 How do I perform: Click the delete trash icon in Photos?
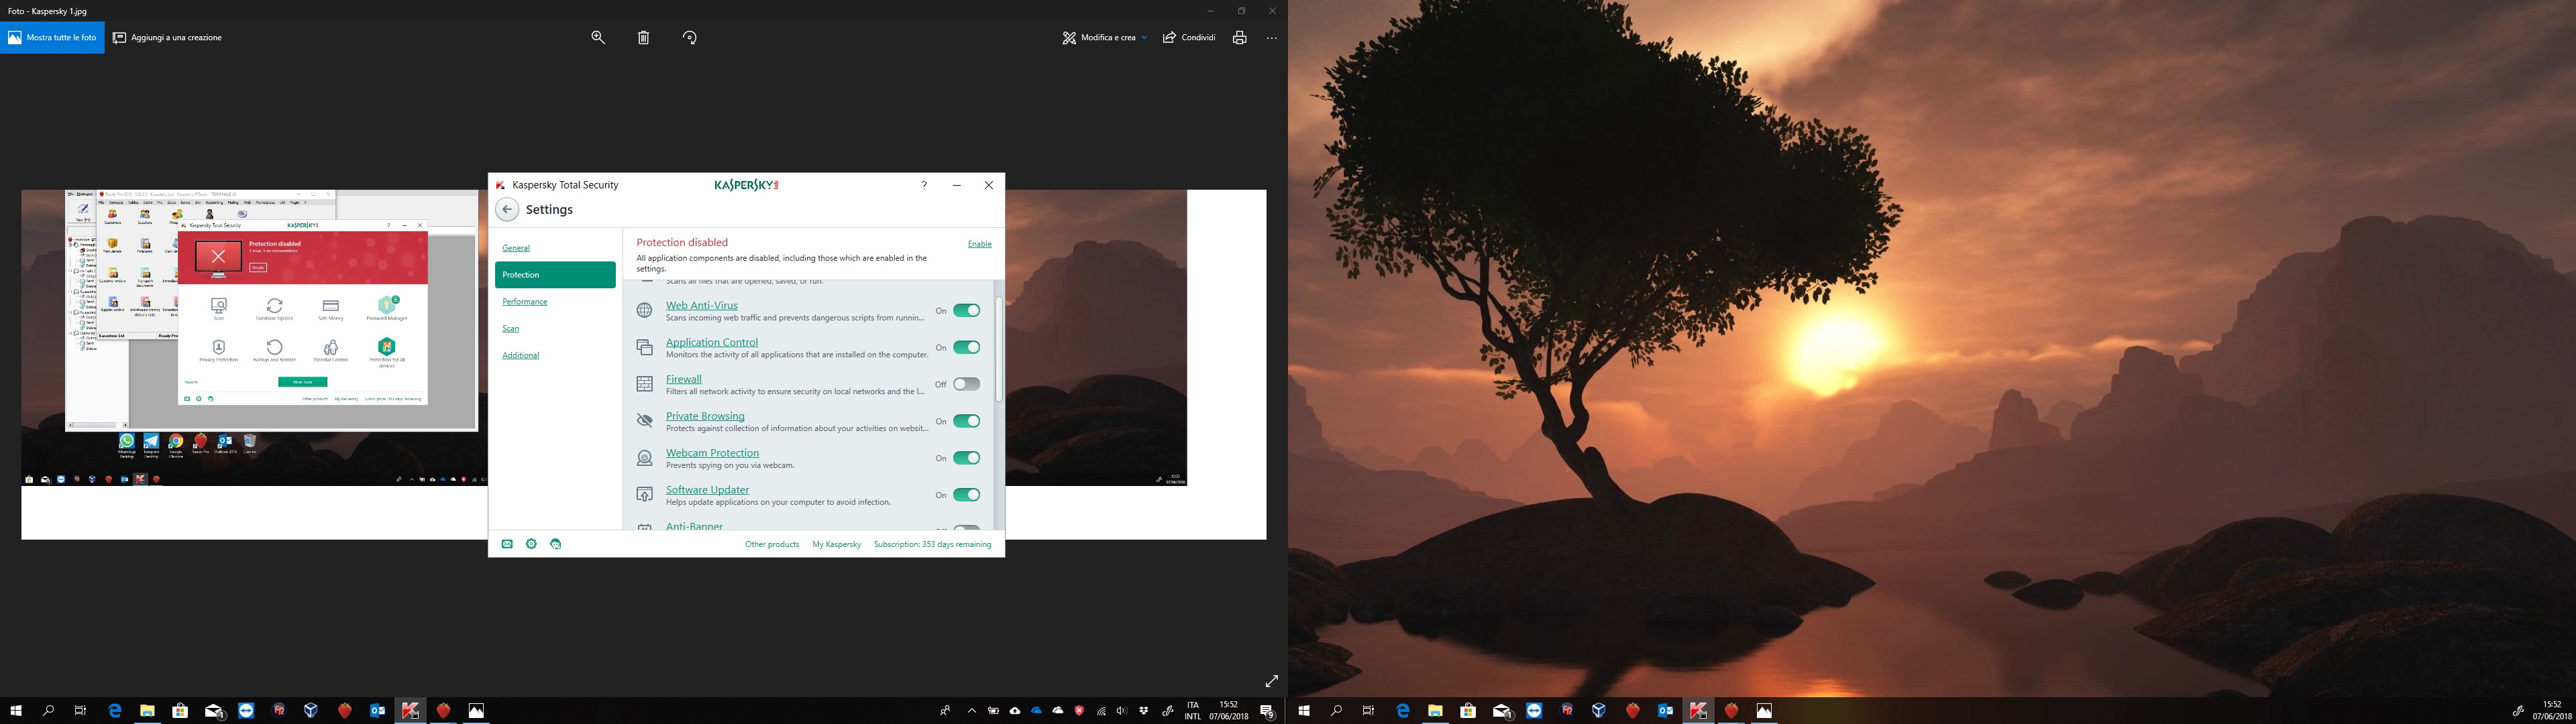click(x=644, y=38)
